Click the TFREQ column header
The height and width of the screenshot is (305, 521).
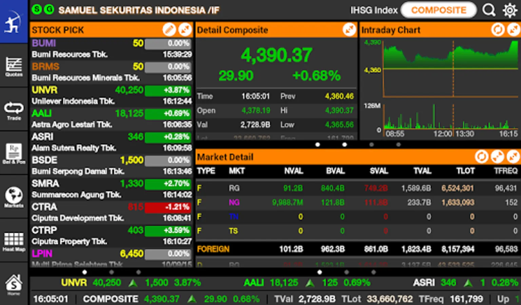point(505,171)
